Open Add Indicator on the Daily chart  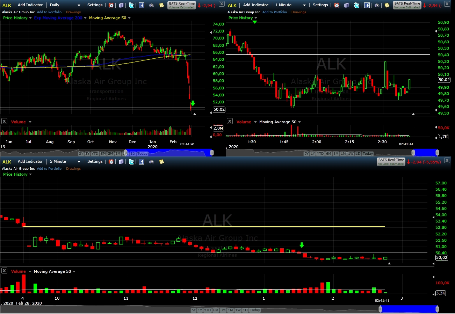[x=30, y=5]
